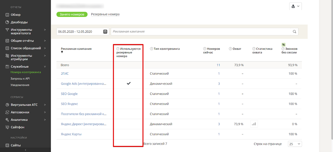333x152 pixels.
Task: Open the calendar date picker icon
Action: pyautogui.click(x=105, y=32)
